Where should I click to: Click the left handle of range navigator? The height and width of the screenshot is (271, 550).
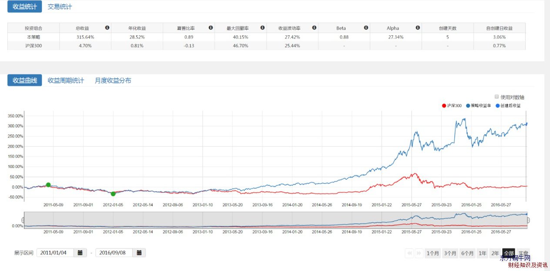[23, 220]
